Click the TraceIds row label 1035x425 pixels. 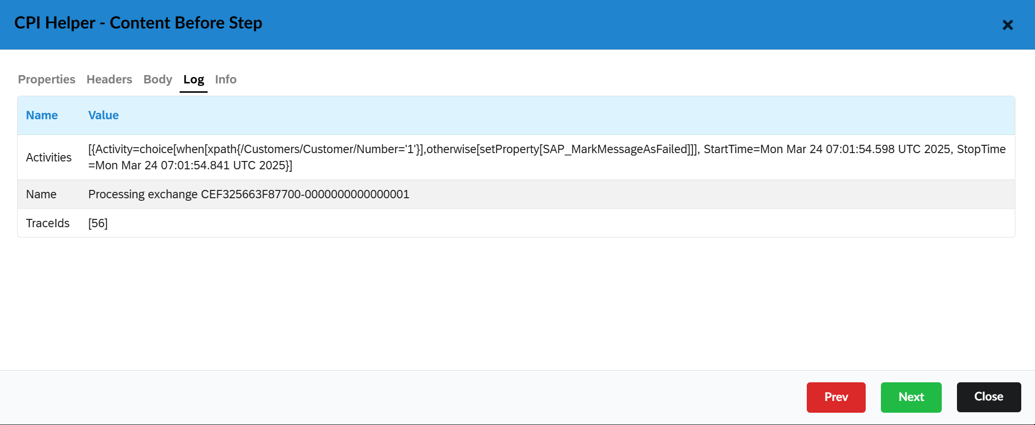point(48,223)
